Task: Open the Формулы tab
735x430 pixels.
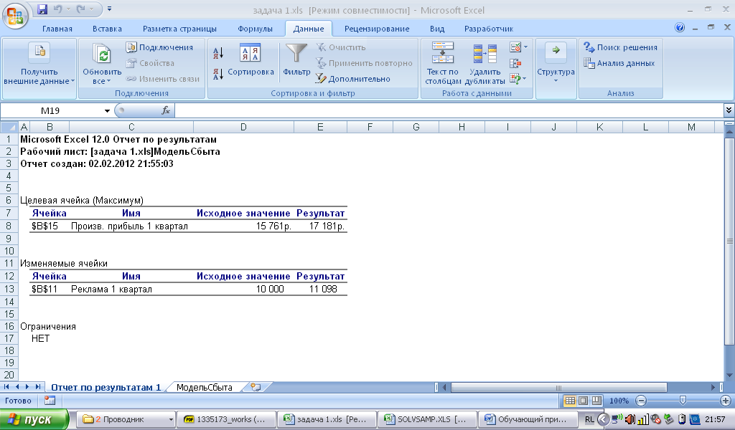Action: [255, 29]
